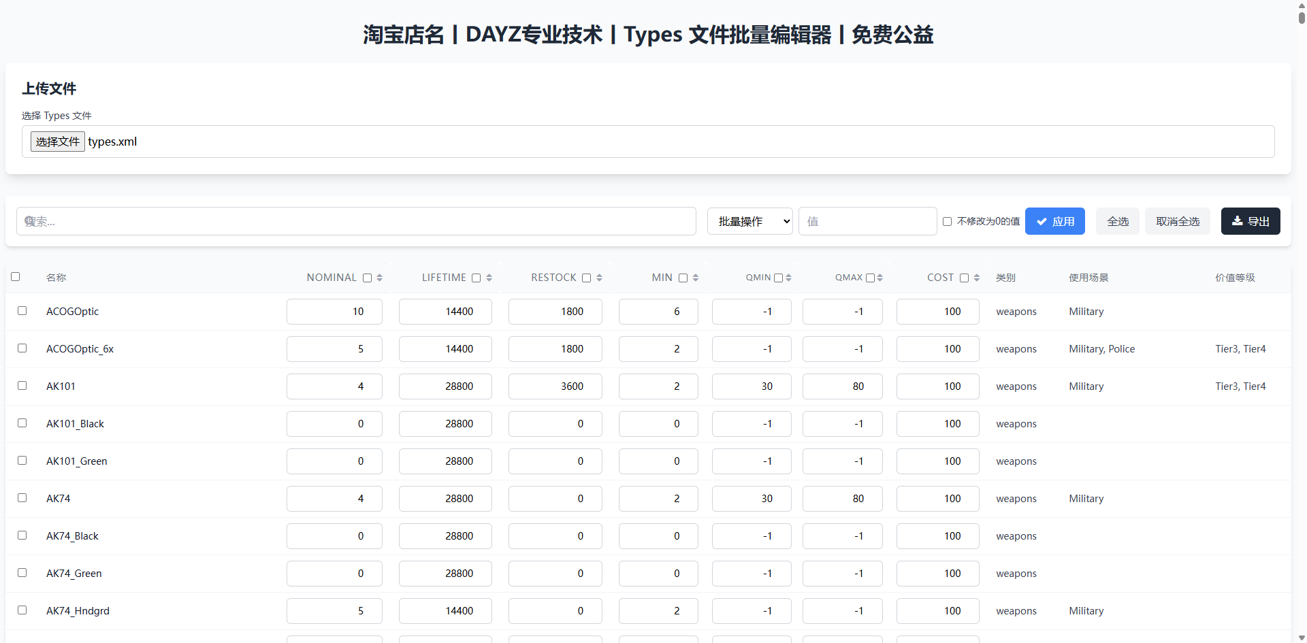This screenshot has height=643, width=1307.
Task: Toggle the 不修改为0的值 checkbox
Action: [947, 222]
